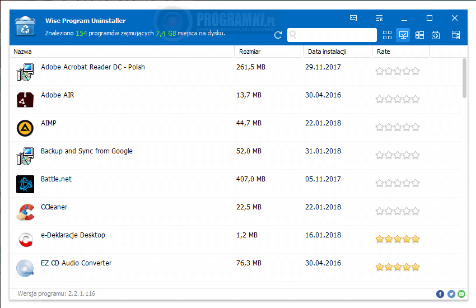Click the Battle.net program icon
476x308 pixels.
tap(25, 184)
